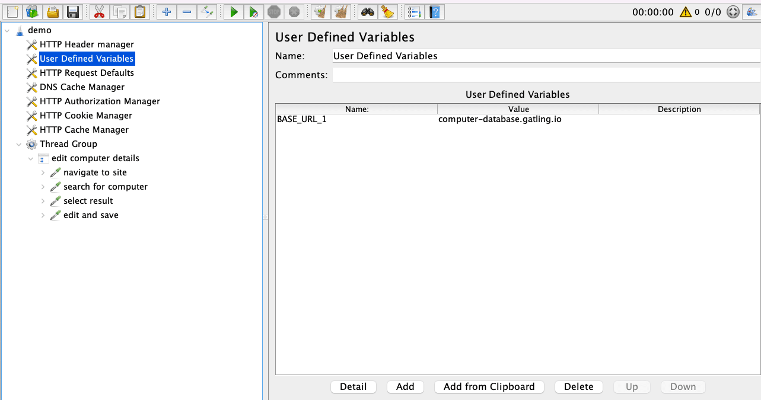Expand the edit and save node
This screenshot has height=400, width=761.
coord(43,215)
